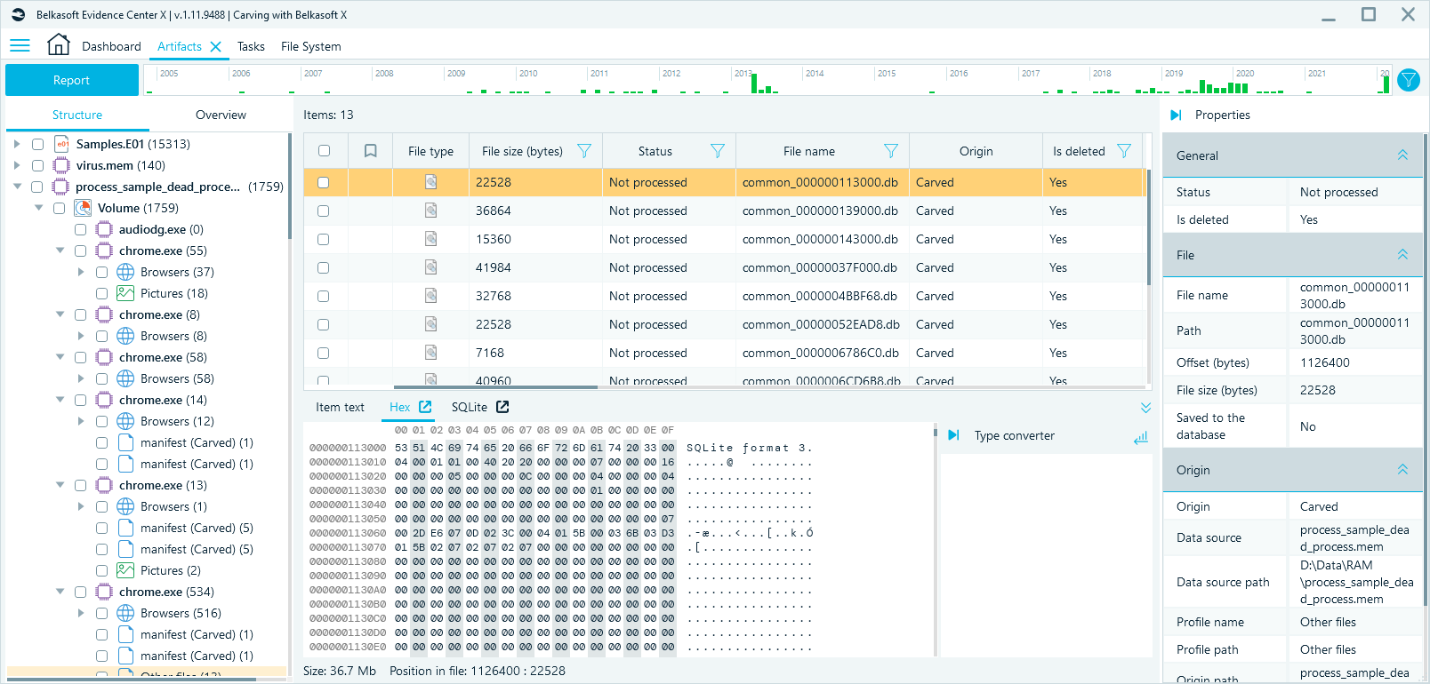Image resolution: width=1430 pixels, height=684 pixels.
Task: Collapse the Volume (1759) node
Action: pyautogui.click(x=38, y=208)
